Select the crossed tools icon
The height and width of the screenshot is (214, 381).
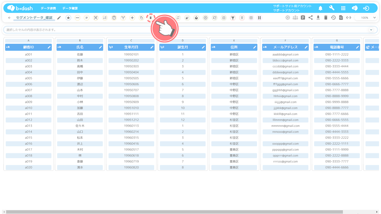(x=96, y=18)
